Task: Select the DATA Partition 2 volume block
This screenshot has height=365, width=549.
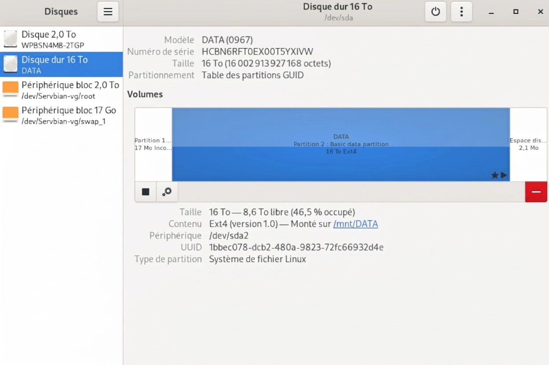Action: [x=341, y=144]
